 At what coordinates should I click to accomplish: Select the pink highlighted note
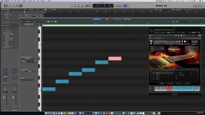pos(115,58)
